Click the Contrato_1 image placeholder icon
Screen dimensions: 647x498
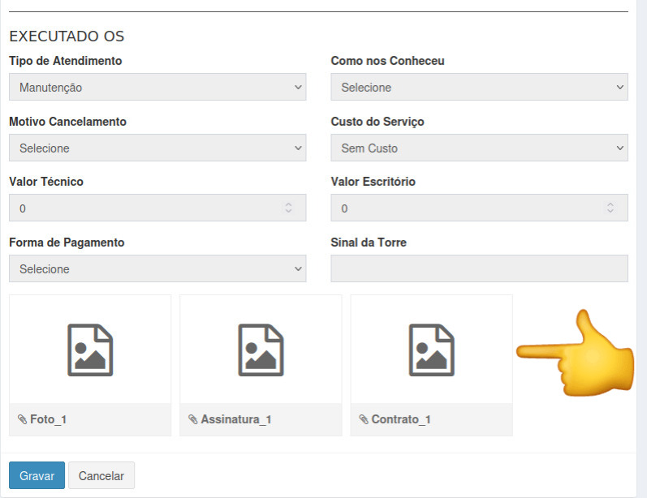[x=432, y=350]
